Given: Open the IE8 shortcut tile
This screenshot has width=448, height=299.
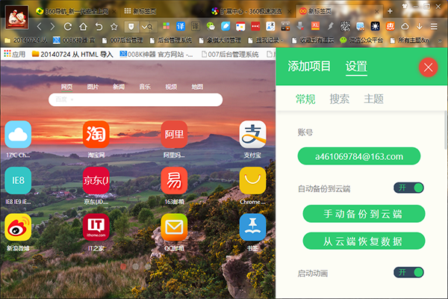Looking at the screenshot, I should [18, 181].
